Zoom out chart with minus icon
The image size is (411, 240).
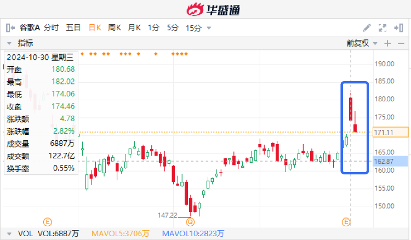tap(401, 43)
